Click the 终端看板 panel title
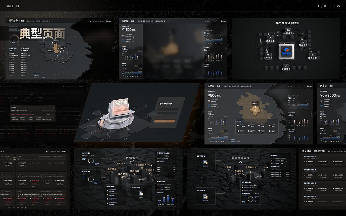 (x=274, y=156)
